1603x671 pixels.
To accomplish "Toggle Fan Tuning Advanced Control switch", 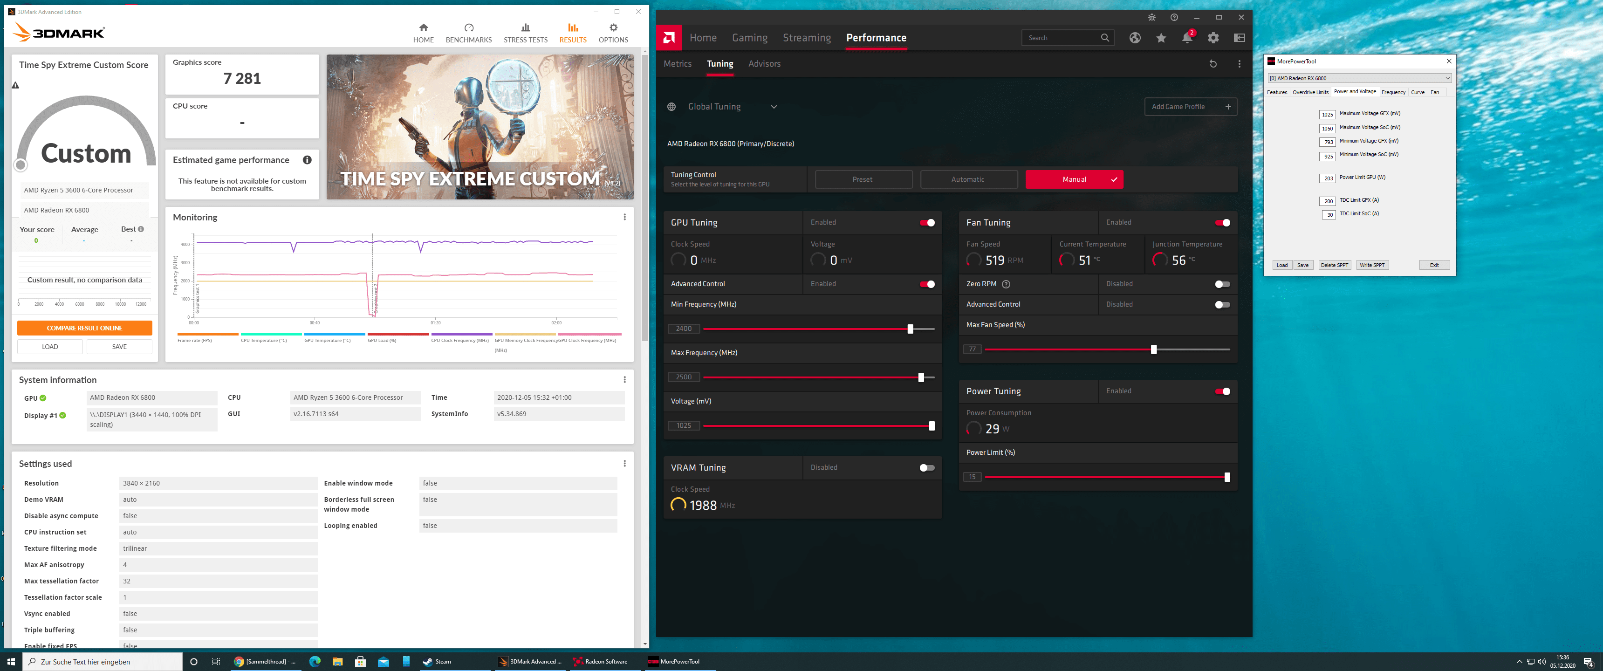I will click(x=1223, y=305).
